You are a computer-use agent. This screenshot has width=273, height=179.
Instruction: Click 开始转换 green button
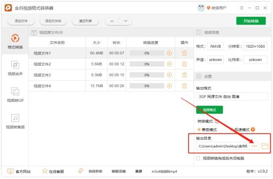251,21
